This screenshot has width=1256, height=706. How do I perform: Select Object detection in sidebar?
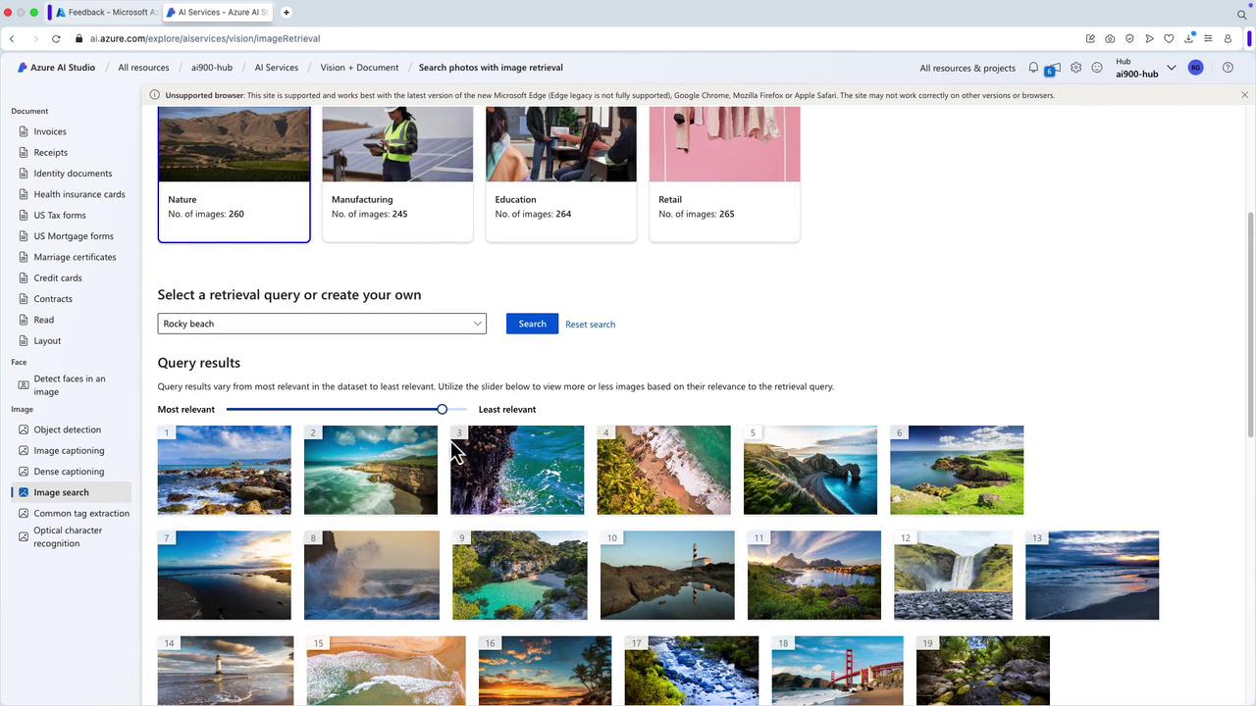[x=68, y=429]
